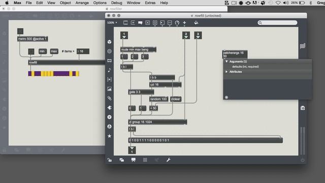Click the Wi-Fi icon in menu bar
This screenshot has width=325, height=183.
[x=278, y=3]
